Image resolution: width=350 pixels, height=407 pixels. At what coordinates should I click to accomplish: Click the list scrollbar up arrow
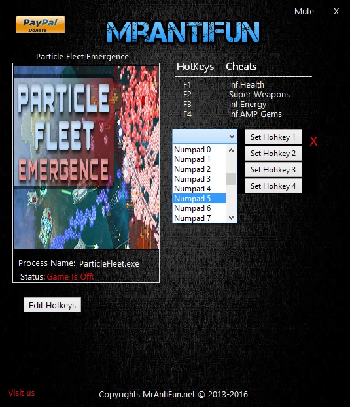[x=231, y=150]
